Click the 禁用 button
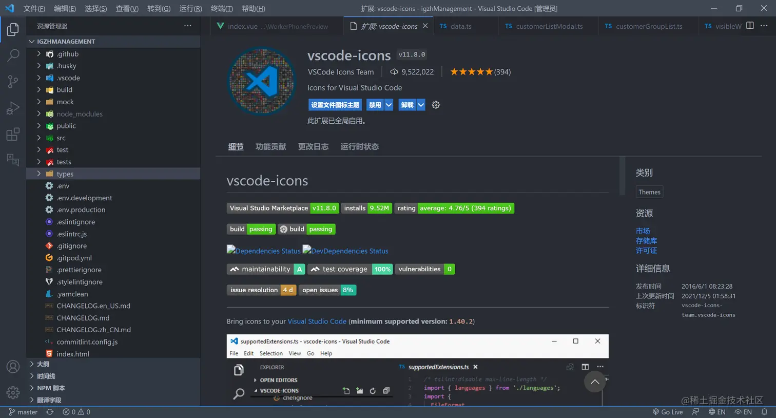Viewport: 776px width, 418px height. pyautogui.click(x=375, y=105)
